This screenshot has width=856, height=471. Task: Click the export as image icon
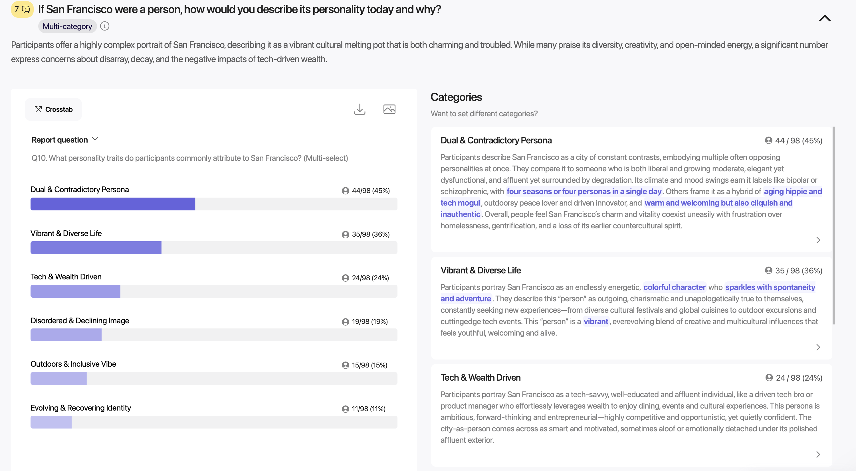point(389,109)
